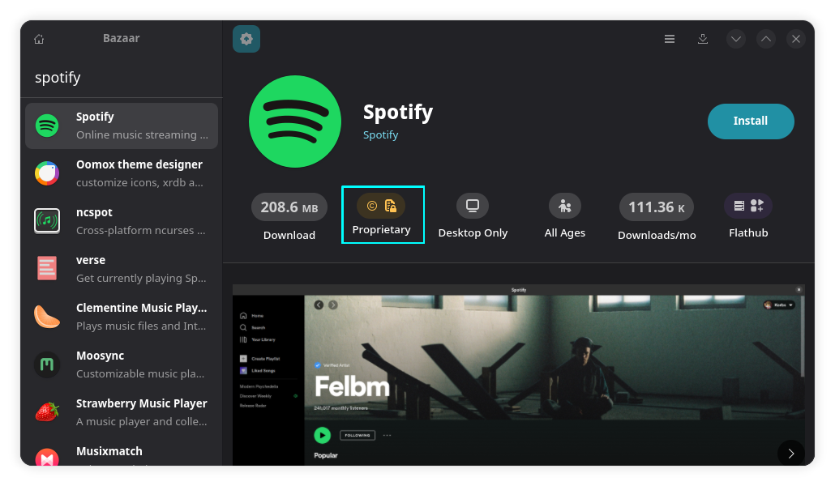
Task: Open the Spotify developer link
Action: (380, 134)
